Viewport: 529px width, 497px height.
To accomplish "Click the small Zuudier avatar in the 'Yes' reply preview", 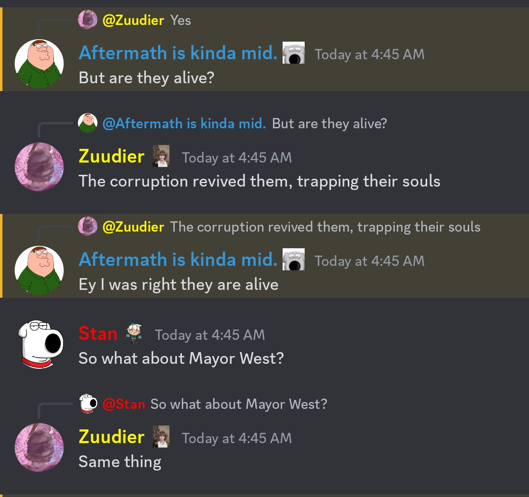I will [88, 20].
